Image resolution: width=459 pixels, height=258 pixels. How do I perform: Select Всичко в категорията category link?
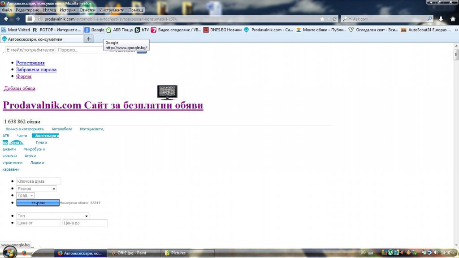click(24, 129)
